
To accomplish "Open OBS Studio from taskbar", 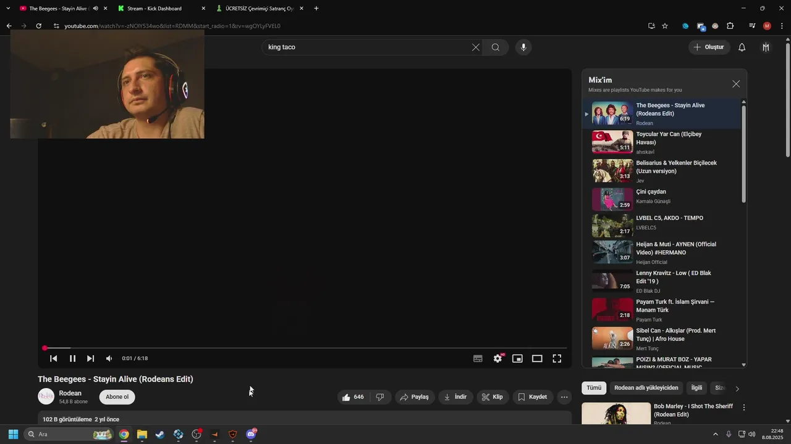I will pos(197,434).
